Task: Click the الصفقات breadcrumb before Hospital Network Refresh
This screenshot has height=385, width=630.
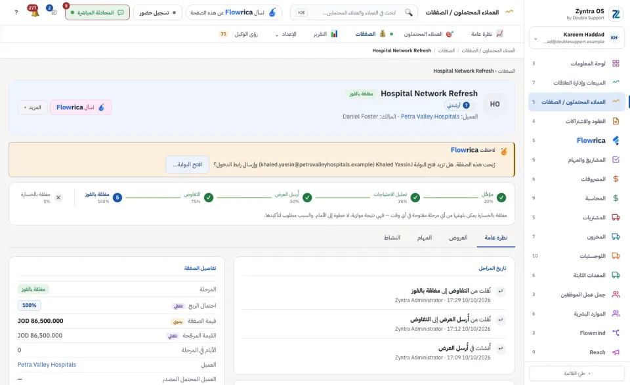Action: pos(446,50)
